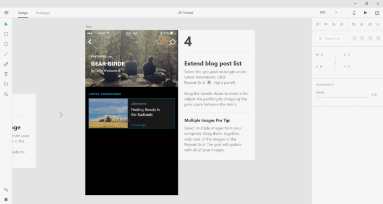Viewport: 383px width, 204px height.
Task: Open the Layers panel icon
Action: pos(6,200)
